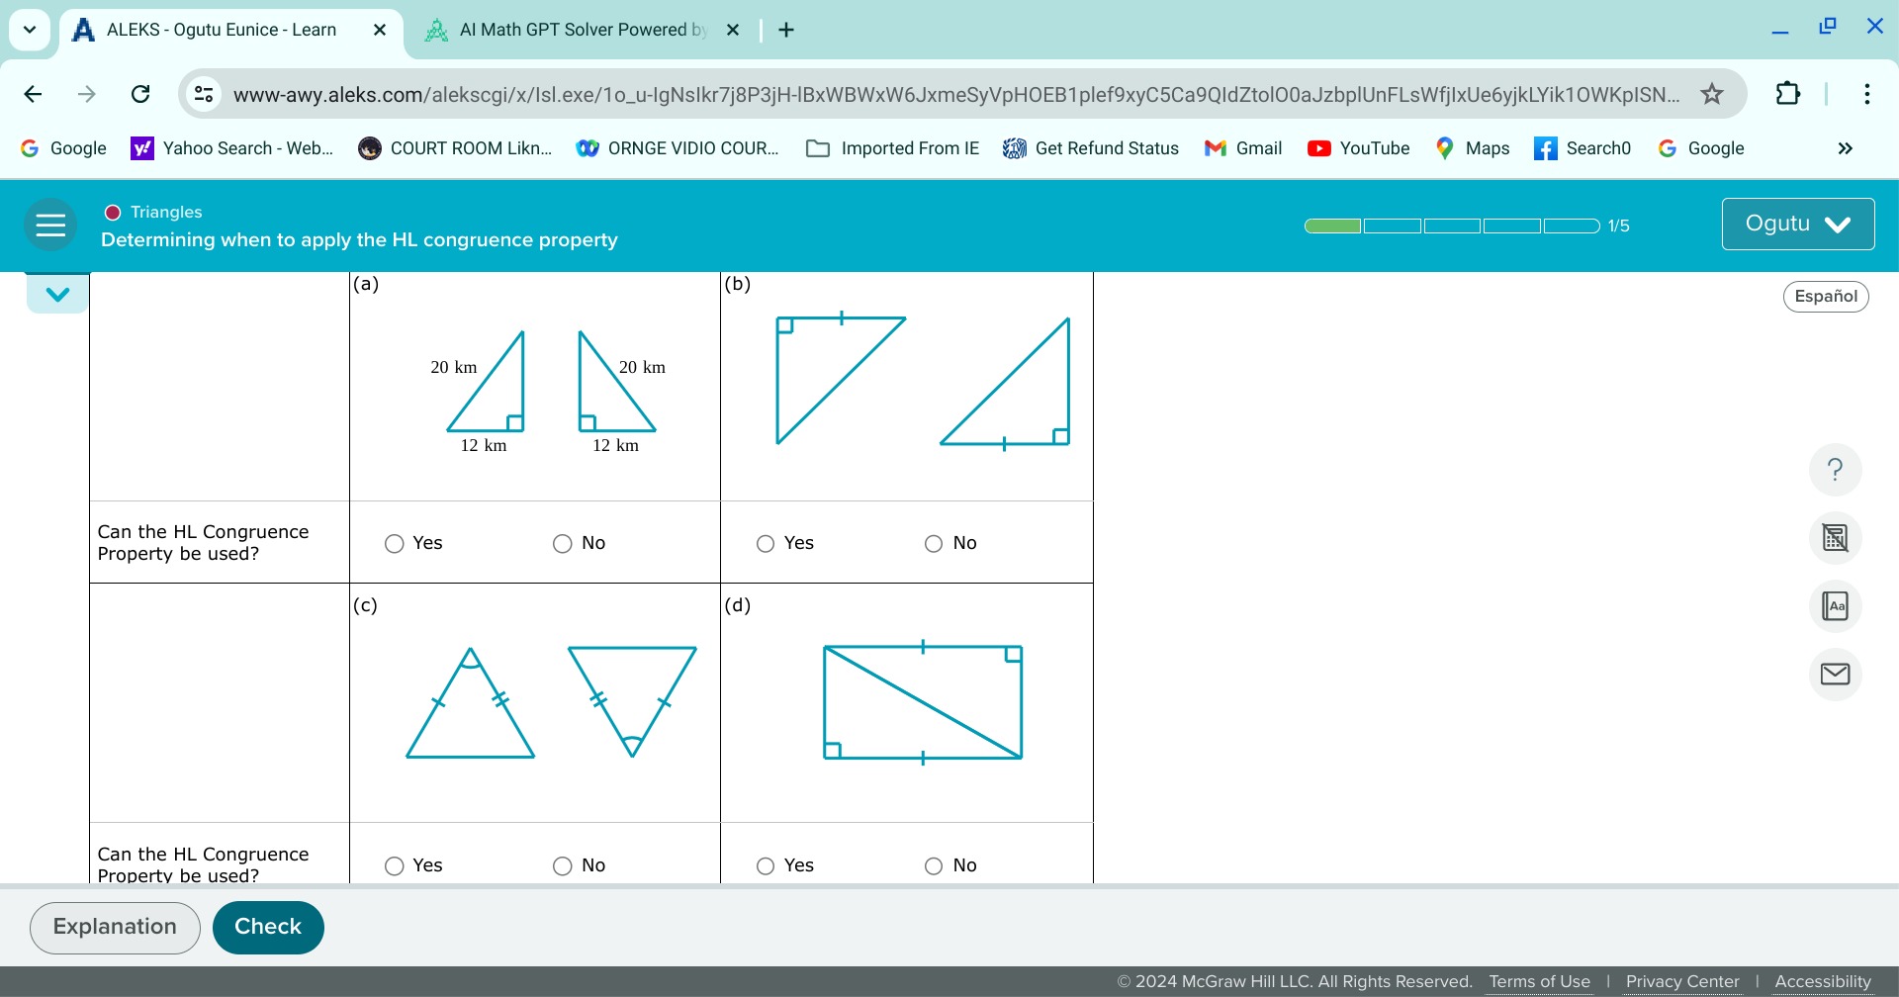Open rightmost Google bookmark
Image resolution: width=1899 pixels, height=997 pixels.
[1701, 148]
